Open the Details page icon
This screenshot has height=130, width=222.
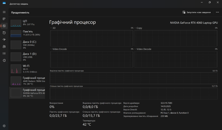coord(4,53)
